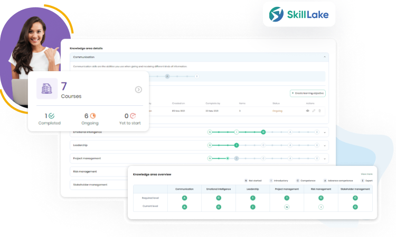
Task: Click Emotional intelligence current level C badge
Action: (219, 207)
